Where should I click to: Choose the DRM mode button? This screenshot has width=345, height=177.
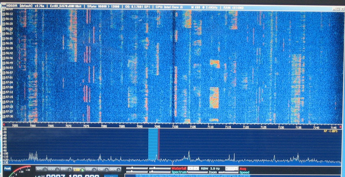coord(115,169)
